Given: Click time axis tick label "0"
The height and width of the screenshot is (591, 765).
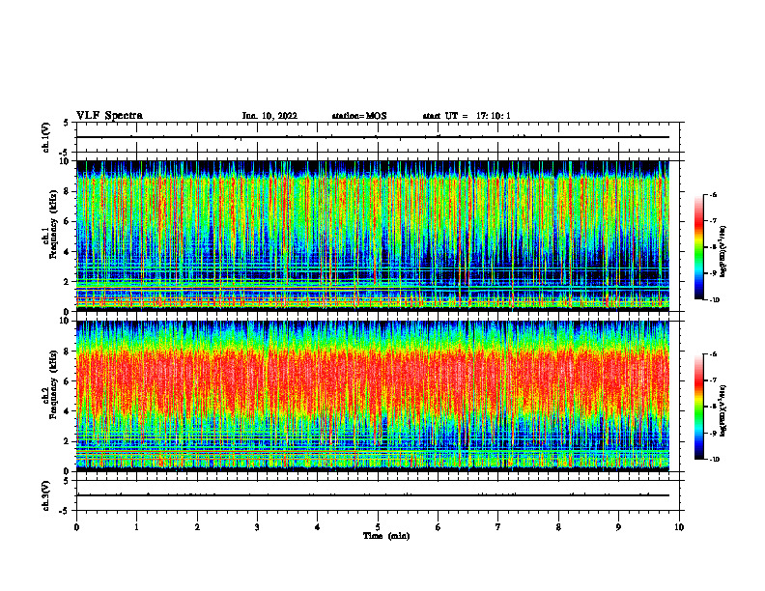Looking at the screenshot, I should (x=76, y=527).
